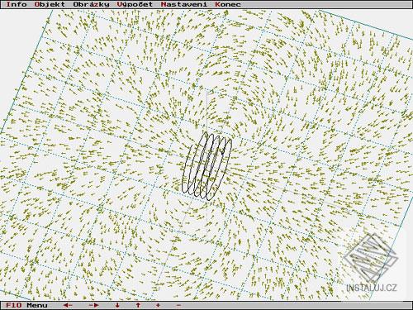Click the Menu label beside F10
The width and height of the screenshot is (413, 310).
(37, 305)
